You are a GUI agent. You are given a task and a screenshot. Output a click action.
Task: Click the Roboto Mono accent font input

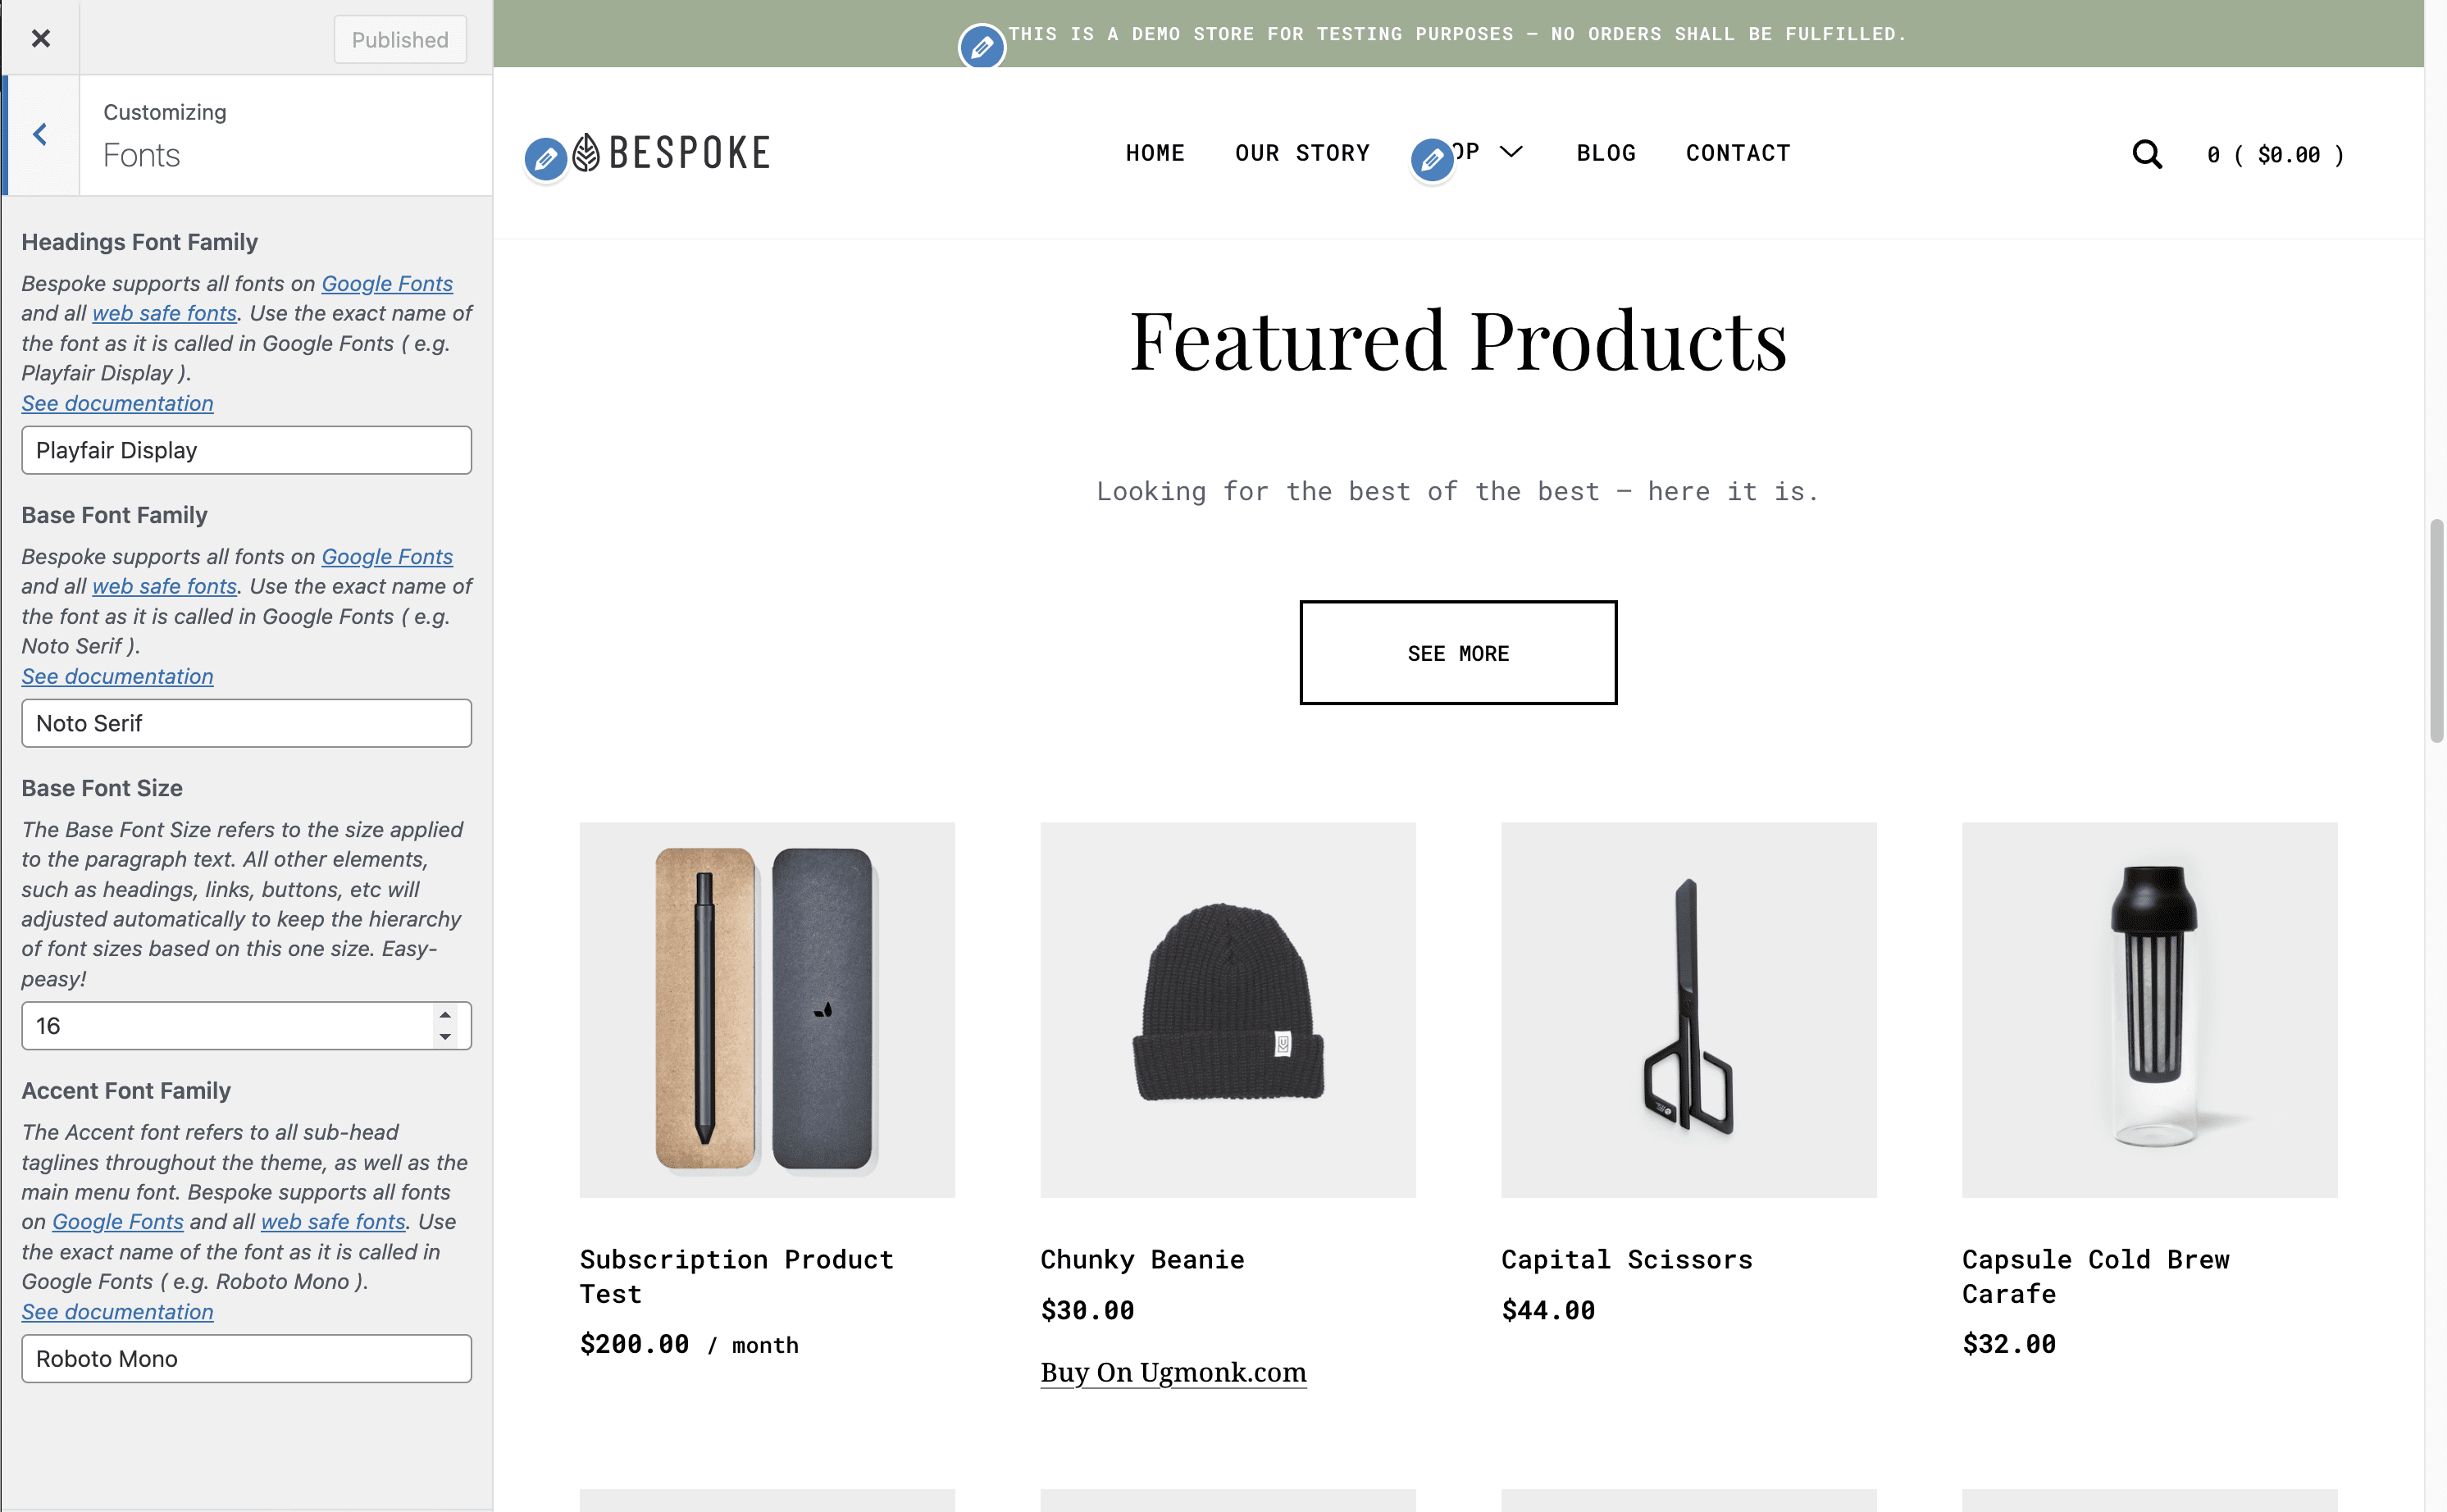(x=245, y=1358)
